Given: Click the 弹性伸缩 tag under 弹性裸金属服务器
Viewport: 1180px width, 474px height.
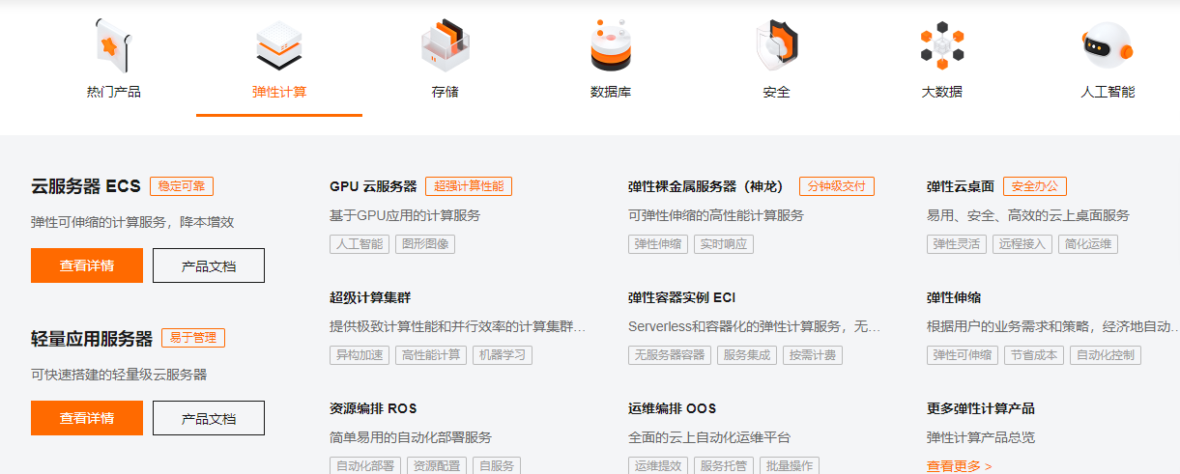Looking at the screenshot, I should pos(658,244).
